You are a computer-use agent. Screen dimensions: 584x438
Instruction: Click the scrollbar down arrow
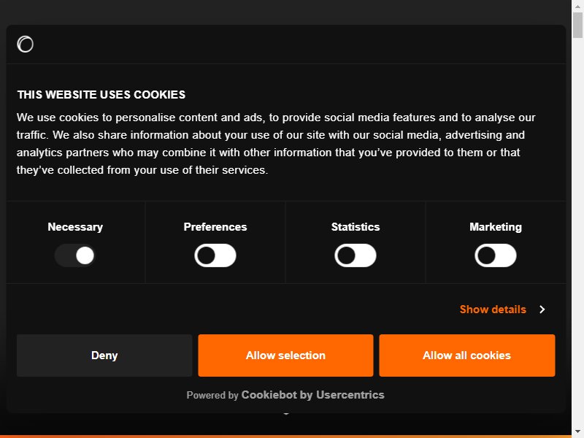click(577, 431)
